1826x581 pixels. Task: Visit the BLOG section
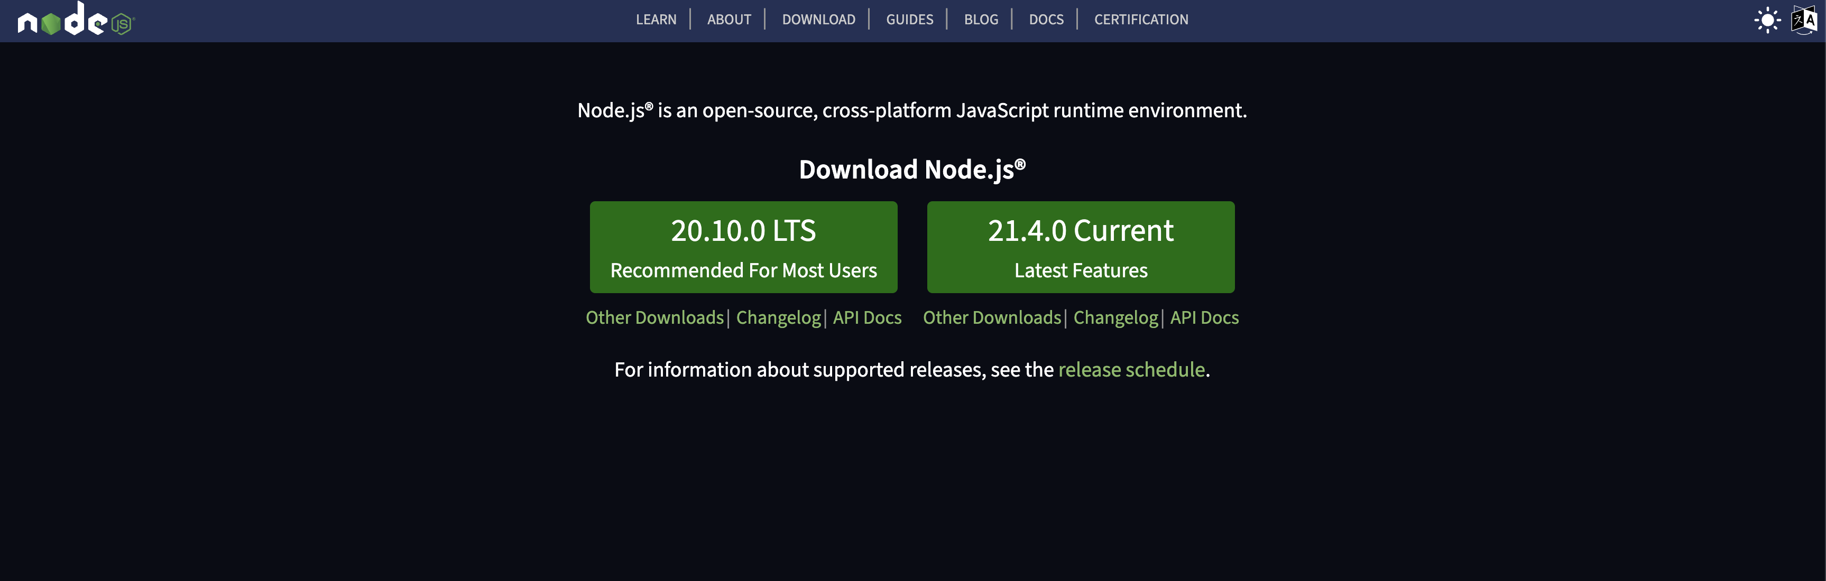(x=981, y=20)
